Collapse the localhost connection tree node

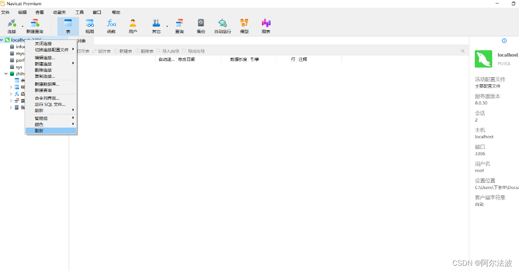pos(2,40)
